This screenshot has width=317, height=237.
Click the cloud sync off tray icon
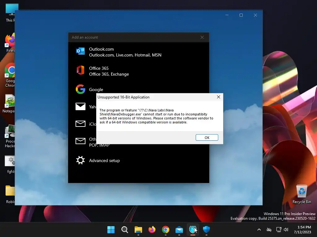tap(269, 230)
